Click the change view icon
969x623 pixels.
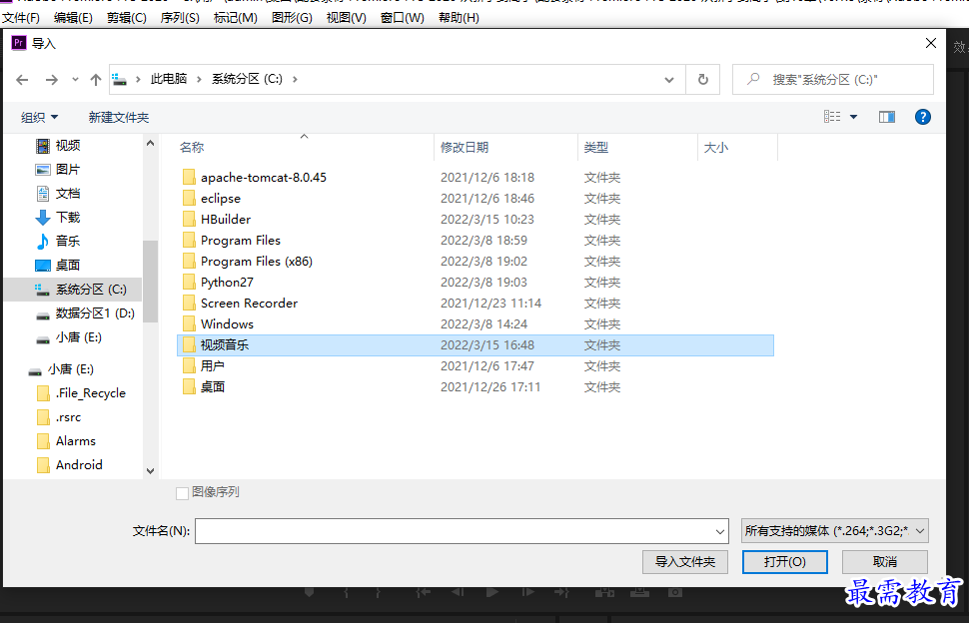[x=832, y=117]
